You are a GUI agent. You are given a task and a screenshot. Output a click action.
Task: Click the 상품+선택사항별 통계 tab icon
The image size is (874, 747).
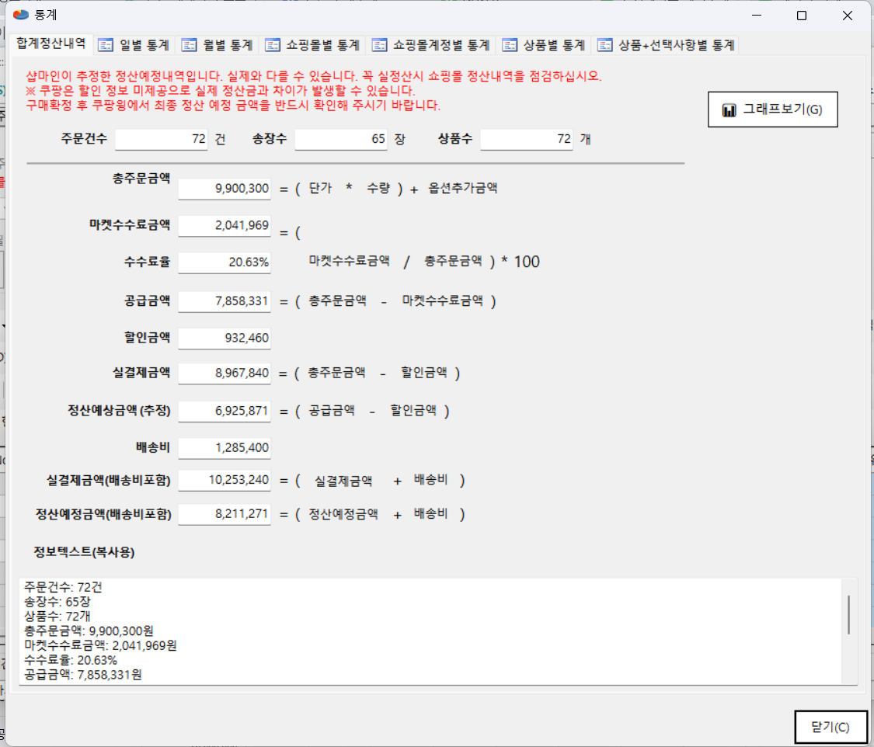click(604, 45)
